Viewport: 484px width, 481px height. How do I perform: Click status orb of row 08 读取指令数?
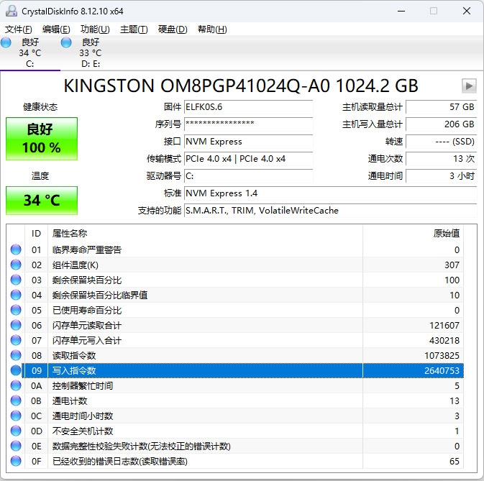(x=16, y=355)
